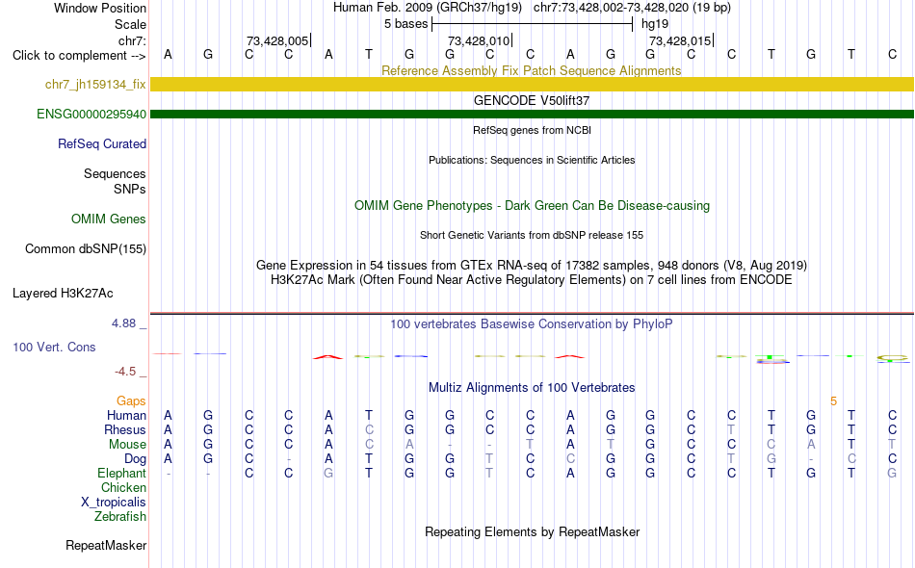Open Publications: Sequences in Scientific Articles title
The image size is (915, 568).
point(532,160)
